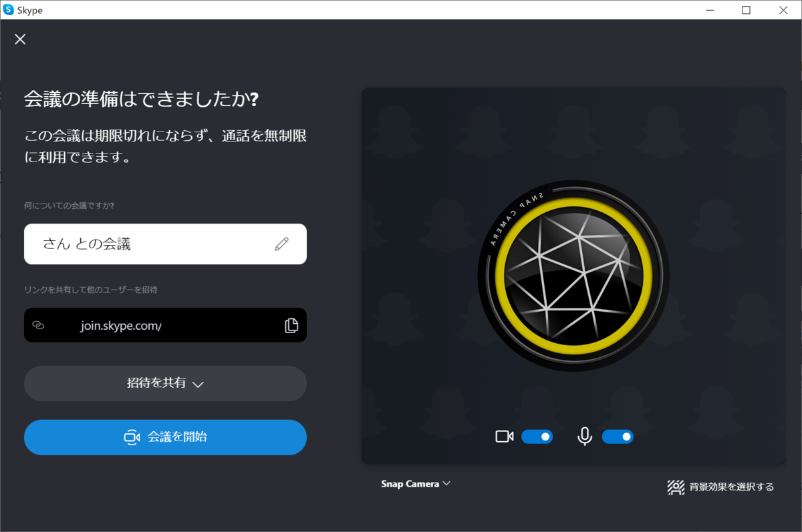Click the chain link icon beside join link
802x532 pixels.
click(x=38, y=325)
